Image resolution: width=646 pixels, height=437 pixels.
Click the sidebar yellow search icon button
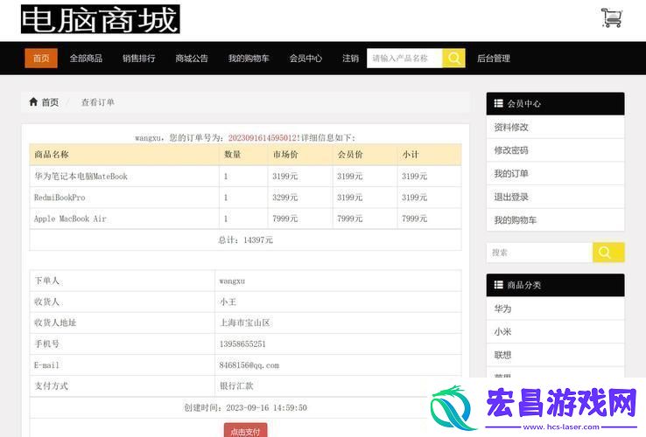(608, 253)
